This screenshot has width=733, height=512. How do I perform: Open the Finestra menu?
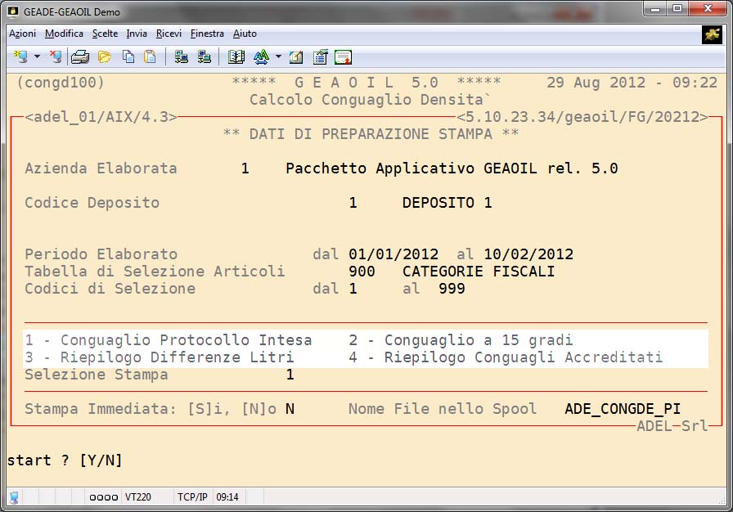coord(207,34)
